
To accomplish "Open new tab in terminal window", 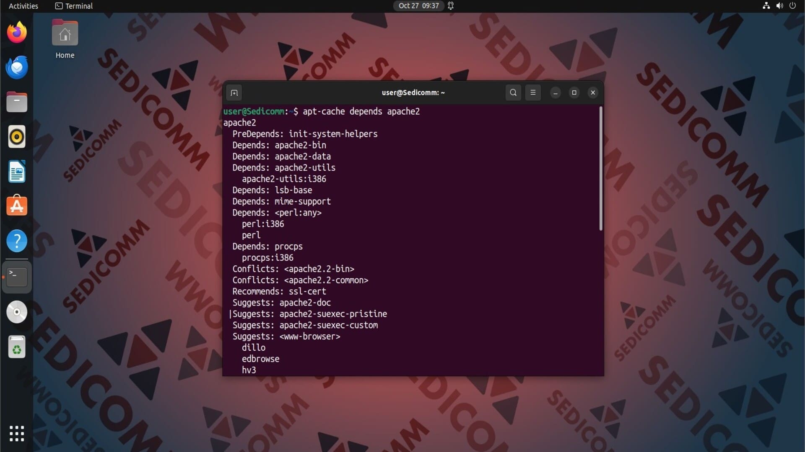I will [234, 92].
